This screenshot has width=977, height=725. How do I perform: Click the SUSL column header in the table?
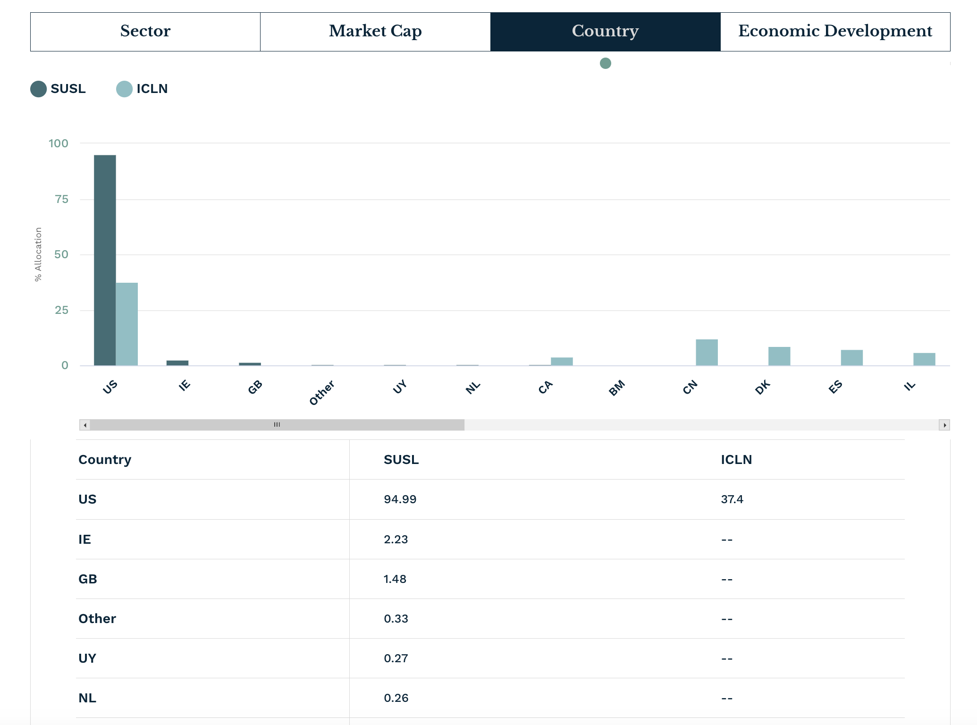click(401, 460)
